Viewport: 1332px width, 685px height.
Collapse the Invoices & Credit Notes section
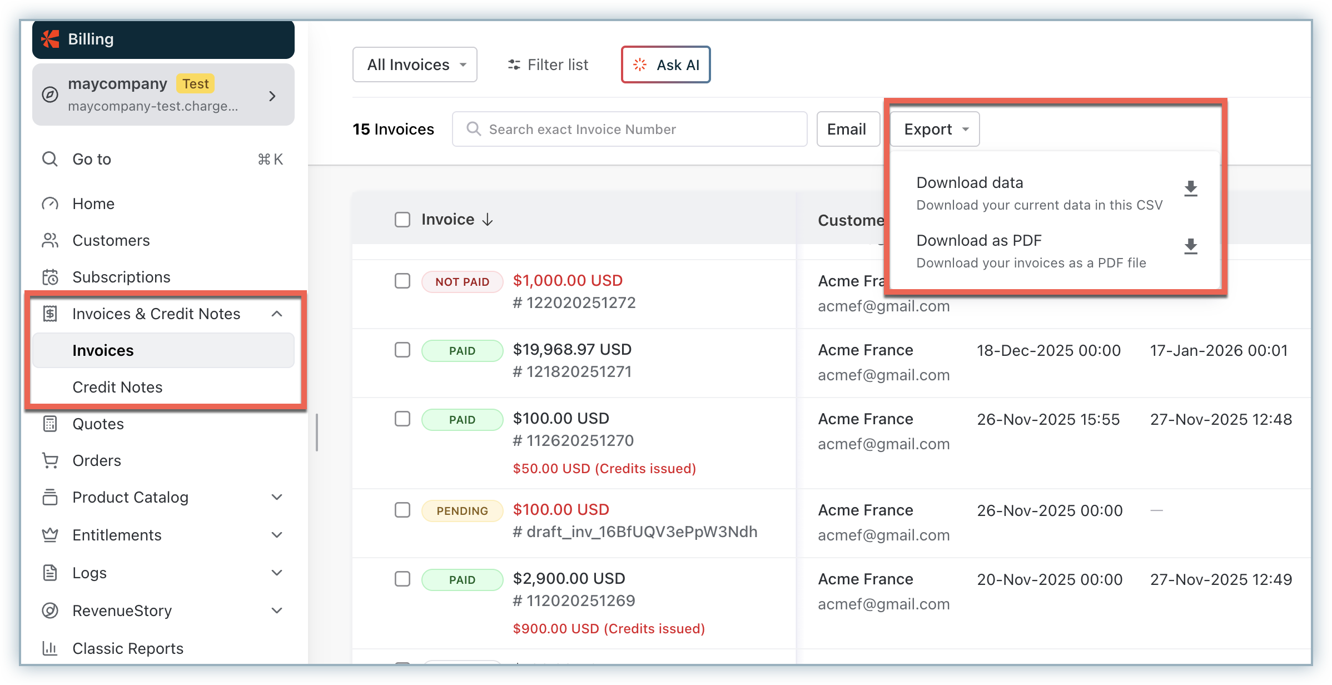[x=276, y=314]
